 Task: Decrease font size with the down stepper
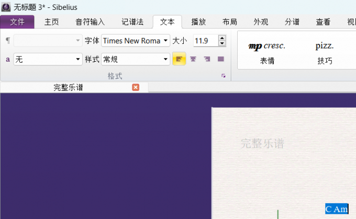[222, 43]
